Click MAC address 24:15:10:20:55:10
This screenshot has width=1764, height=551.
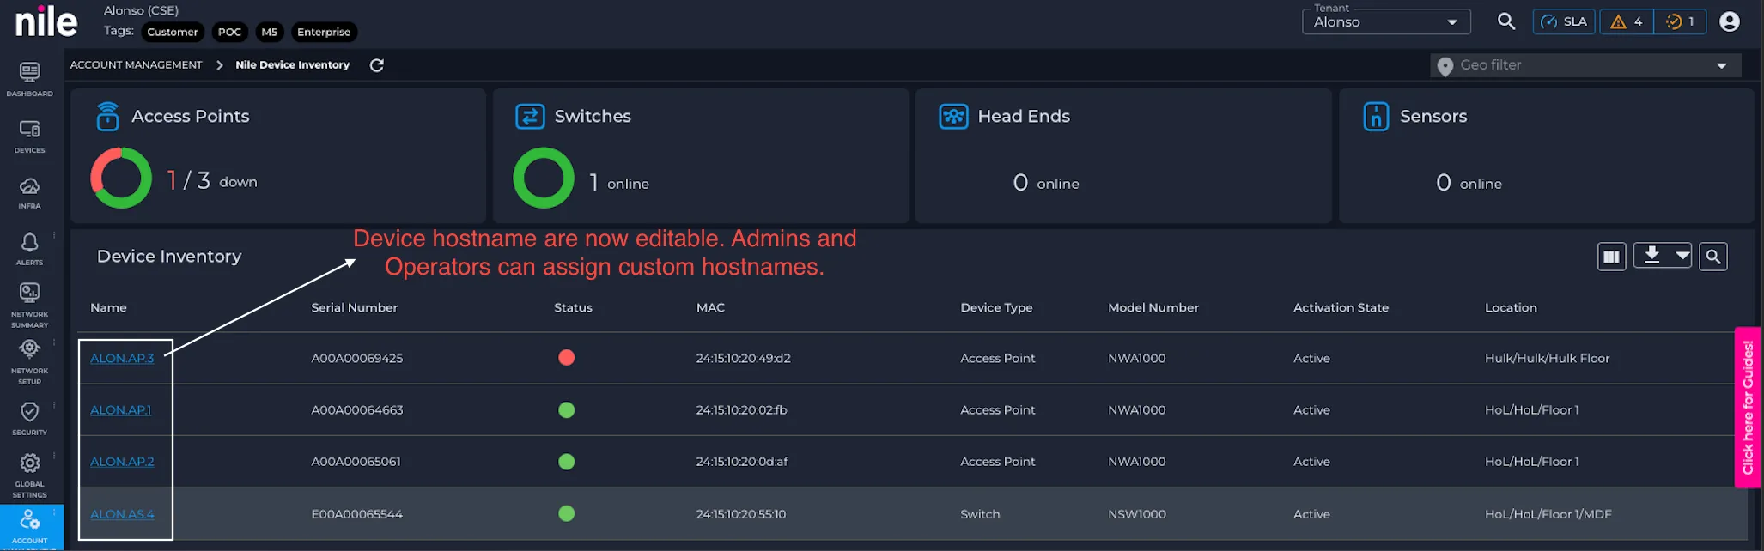(741, 514)
